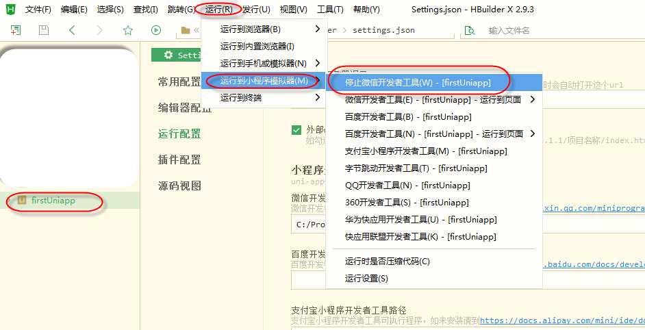This screenshot has height=330, width=645.
Task: Select QQ开发者工具(N) - [firstUniapp]
Action: pos(434,185)
